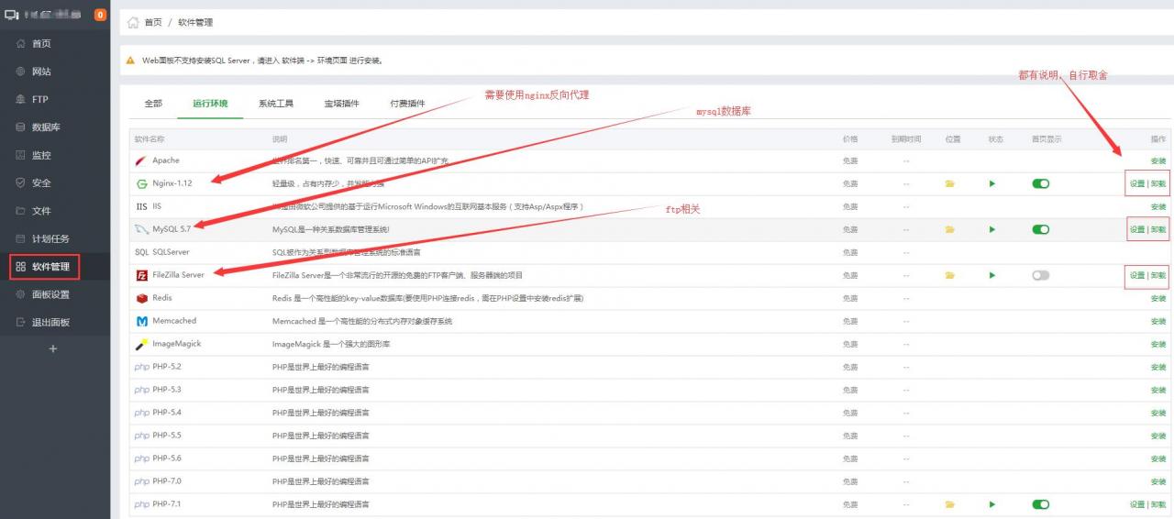This screenshot has width=1174, height=519.
Task: Open the FileZilla Server folder location icon
Action: point(950,275)
